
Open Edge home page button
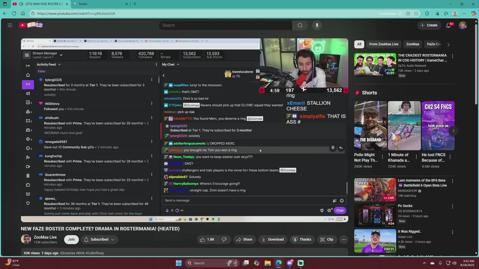pyautogui.click(x=23, y=13)
